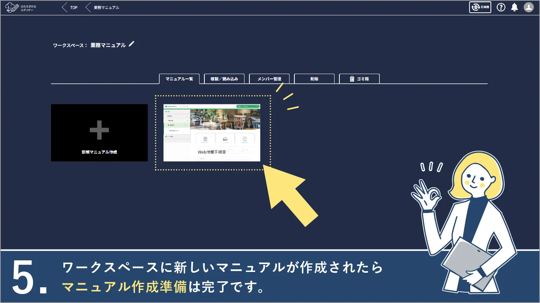Screen dimensions: 540x303
Task: Open the Web作業手順書 manual thumbnail
Action: click(212, 133)
